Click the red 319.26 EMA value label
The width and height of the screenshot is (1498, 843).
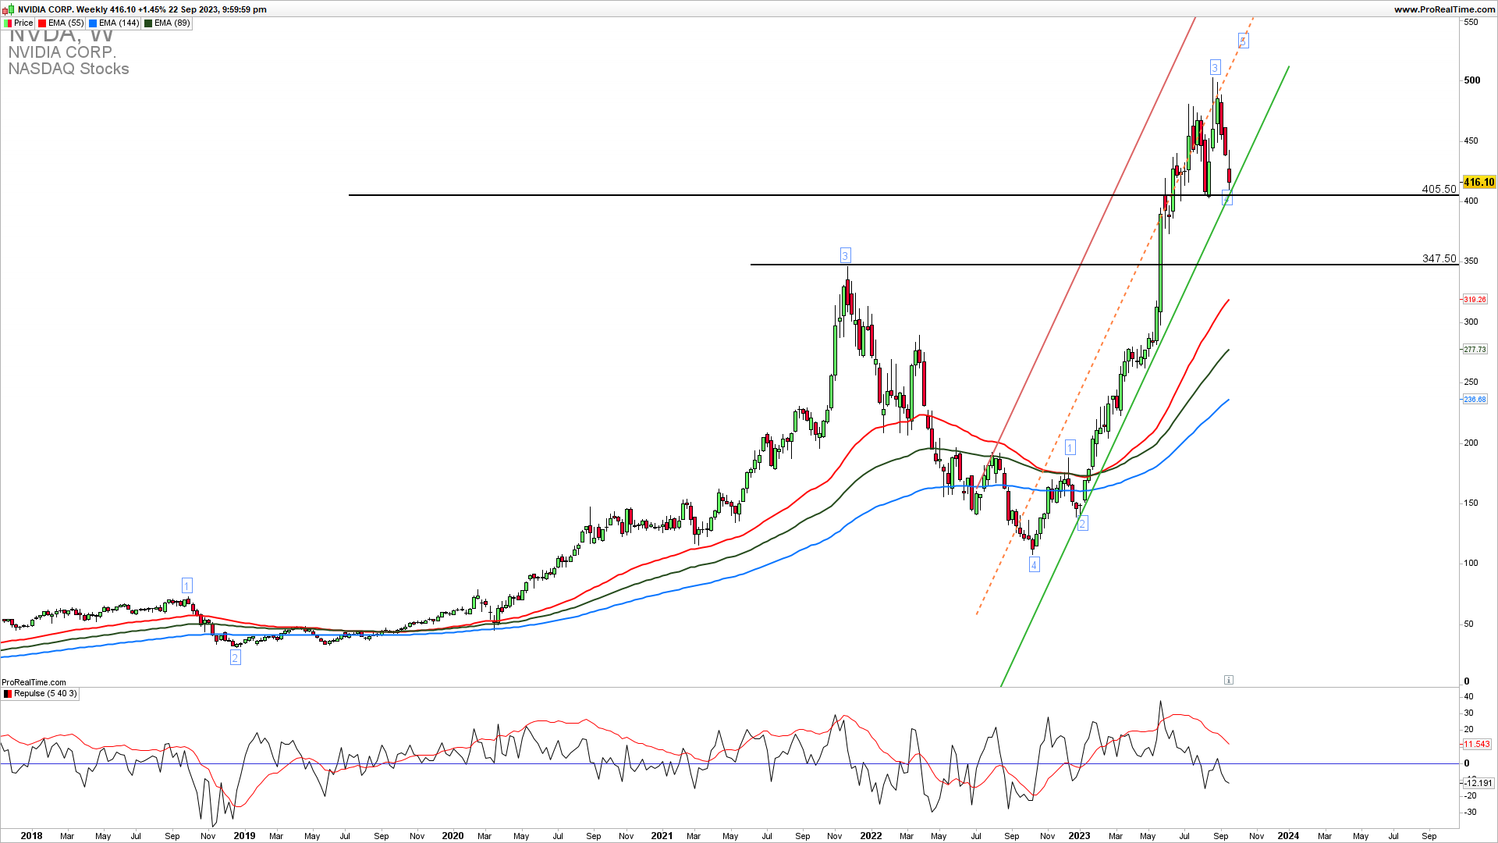pos(1475,300)
